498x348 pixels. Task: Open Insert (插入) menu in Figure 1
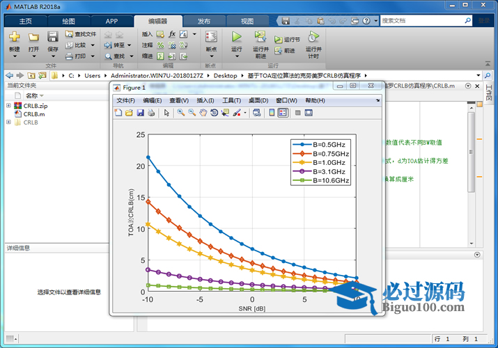point(205,100)
